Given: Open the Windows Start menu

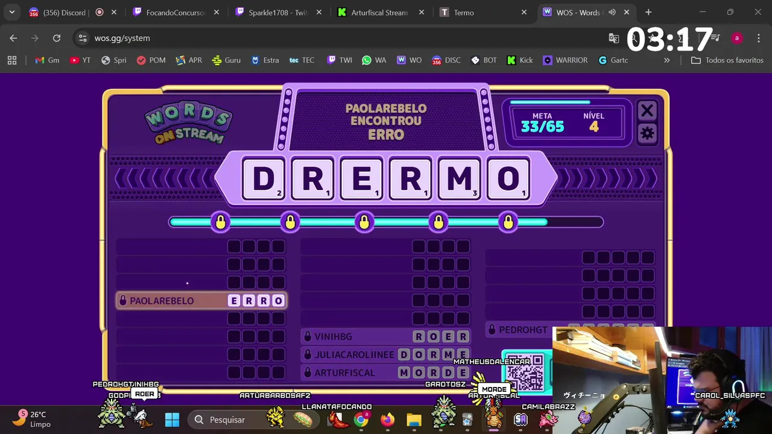Looking at the screenshot, I should pyautogui.click(x=172, y=420).
